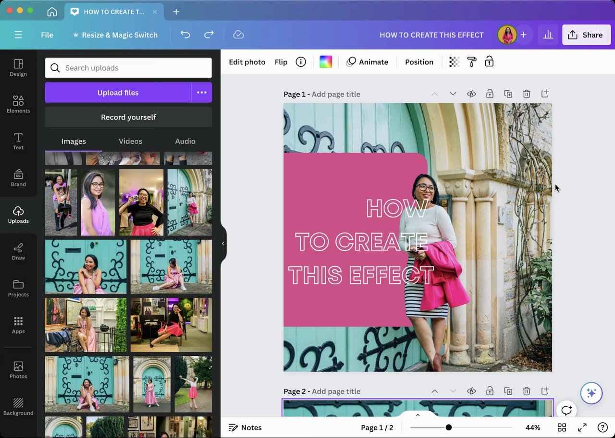Switch to grid view of pages
Image resolution: width=615 pixels, height=438 pixels.
pos(562,427)
